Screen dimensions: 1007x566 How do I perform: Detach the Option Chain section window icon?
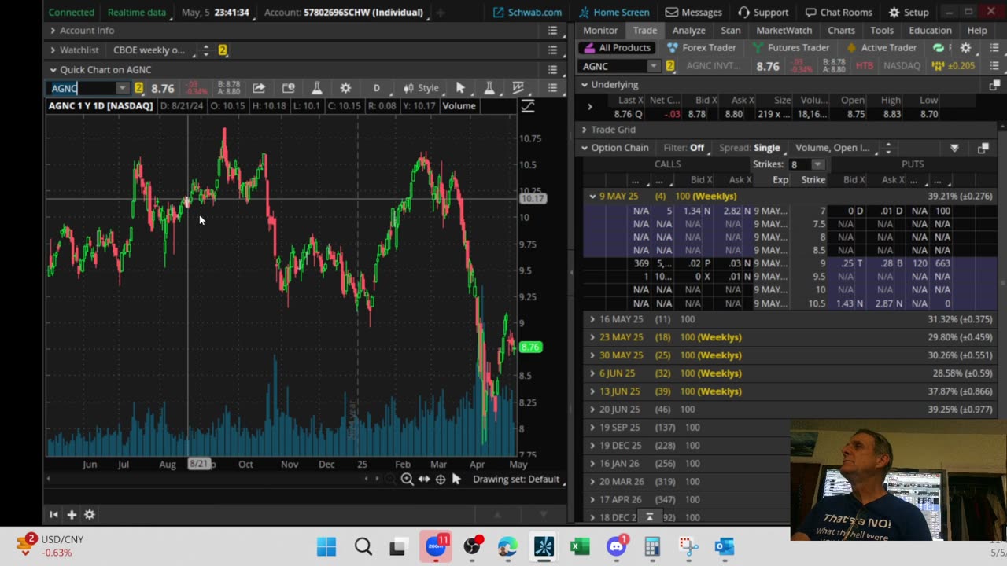click(983, 148)
